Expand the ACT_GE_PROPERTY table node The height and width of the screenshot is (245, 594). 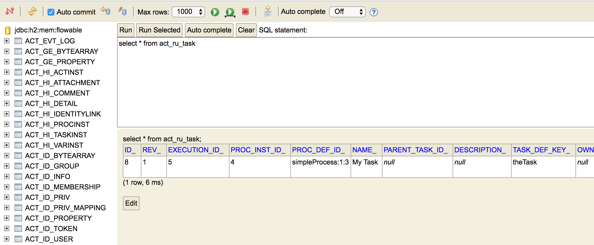[7, 62]
